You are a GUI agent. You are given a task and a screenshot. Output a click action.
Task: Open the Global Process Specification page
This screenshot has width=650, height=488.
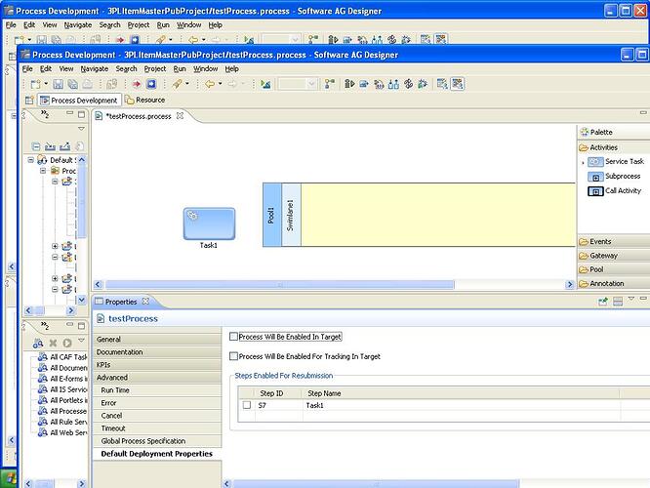157,441
